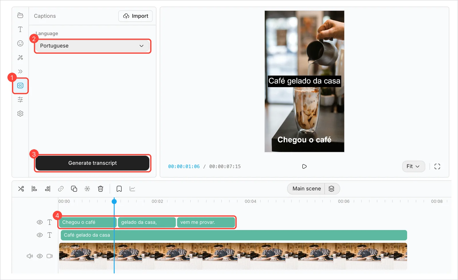This screenshot has height=280, width=458.
Task: Click the Import button
Action: point(135,16)
